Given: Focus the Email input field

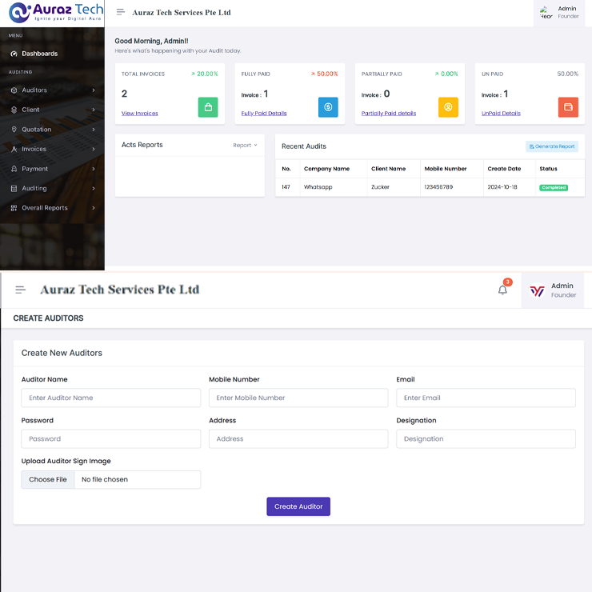Looking at the screenshot, I should click(x=486, y=398).
